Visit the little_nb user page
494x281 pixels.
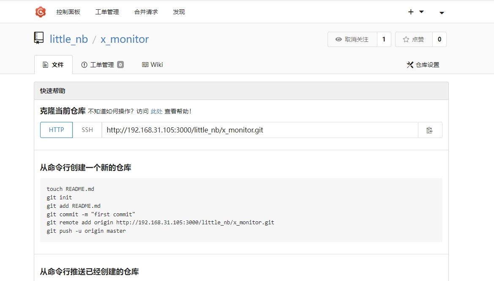pyautogui.click(x=68, y=39)
